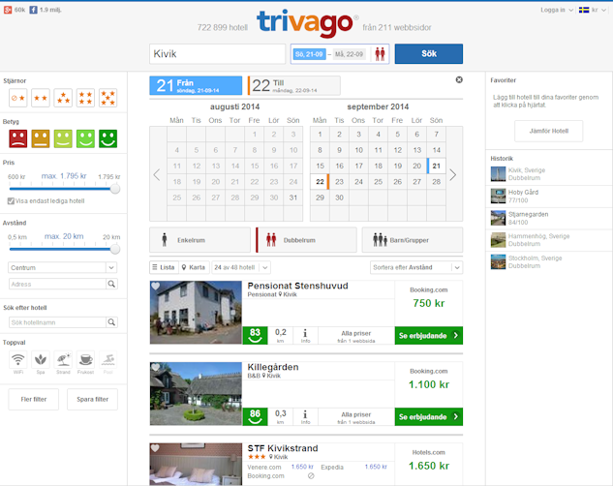Click the Avstånd distance slider handle

[115, 249]
